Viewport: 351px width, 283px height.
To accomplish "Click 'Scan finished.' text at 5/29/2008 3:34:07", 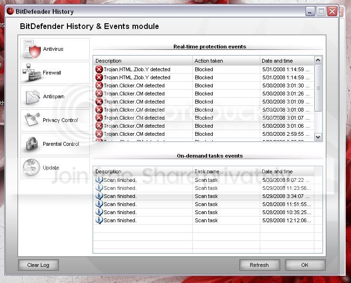I will 120,196.
